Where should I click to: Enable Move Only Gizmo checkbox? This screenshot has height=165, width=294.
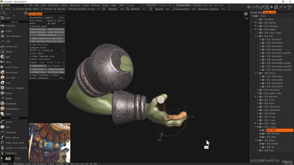(x=30, y=59)
